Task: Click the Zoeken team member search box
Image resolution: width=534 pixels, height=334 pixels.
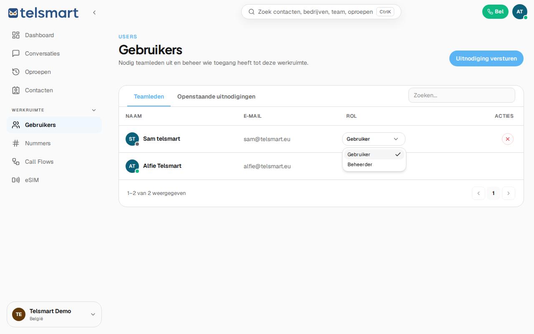Action: pos(462,95)
